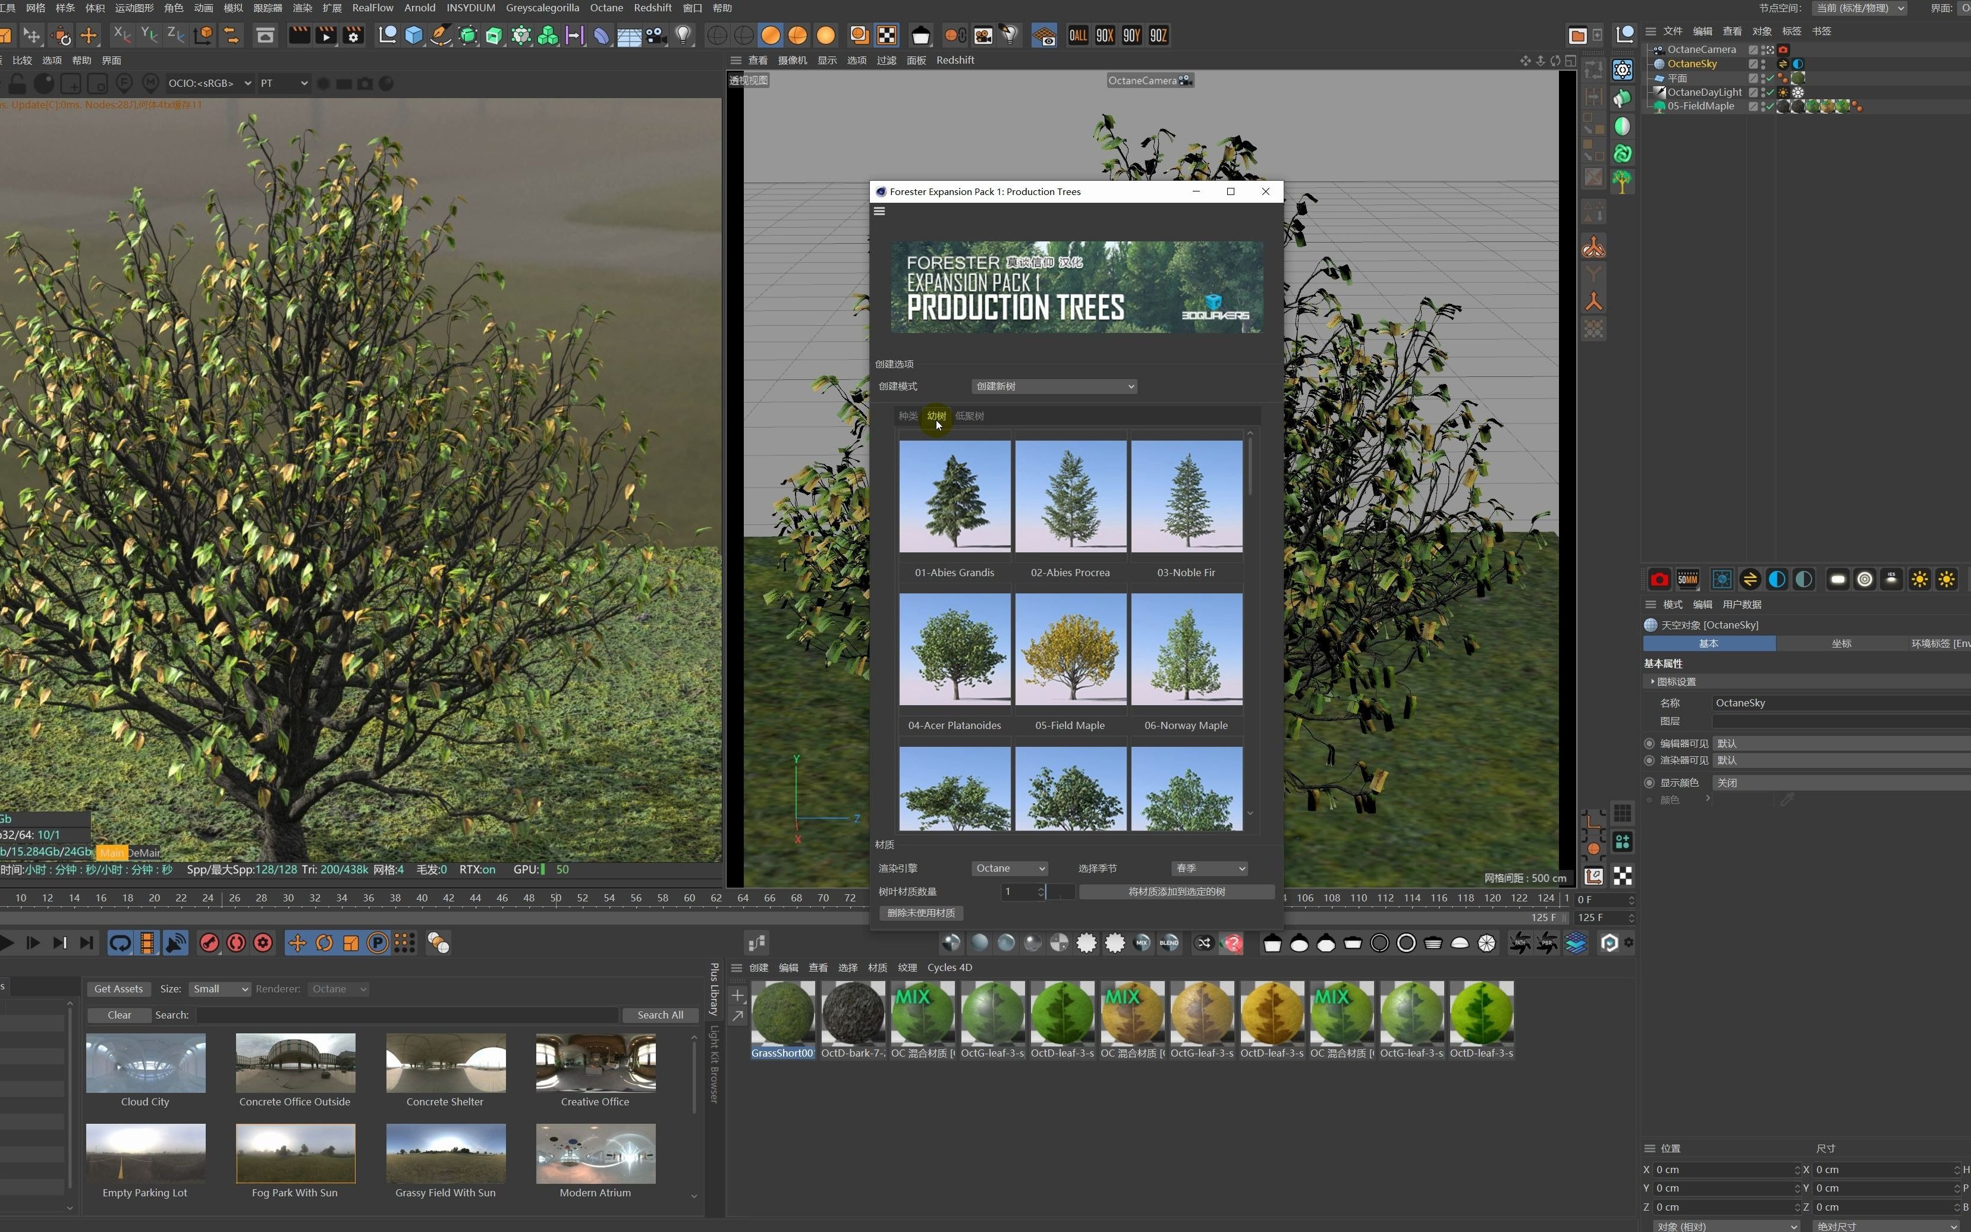Click the record active objects red key button
The image size is (1971, 1232).
click(209, 944)
